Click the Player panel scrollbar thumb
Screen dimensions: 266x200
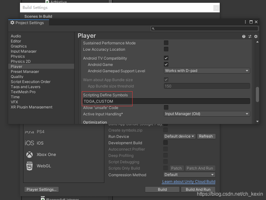tap(257, 94)
